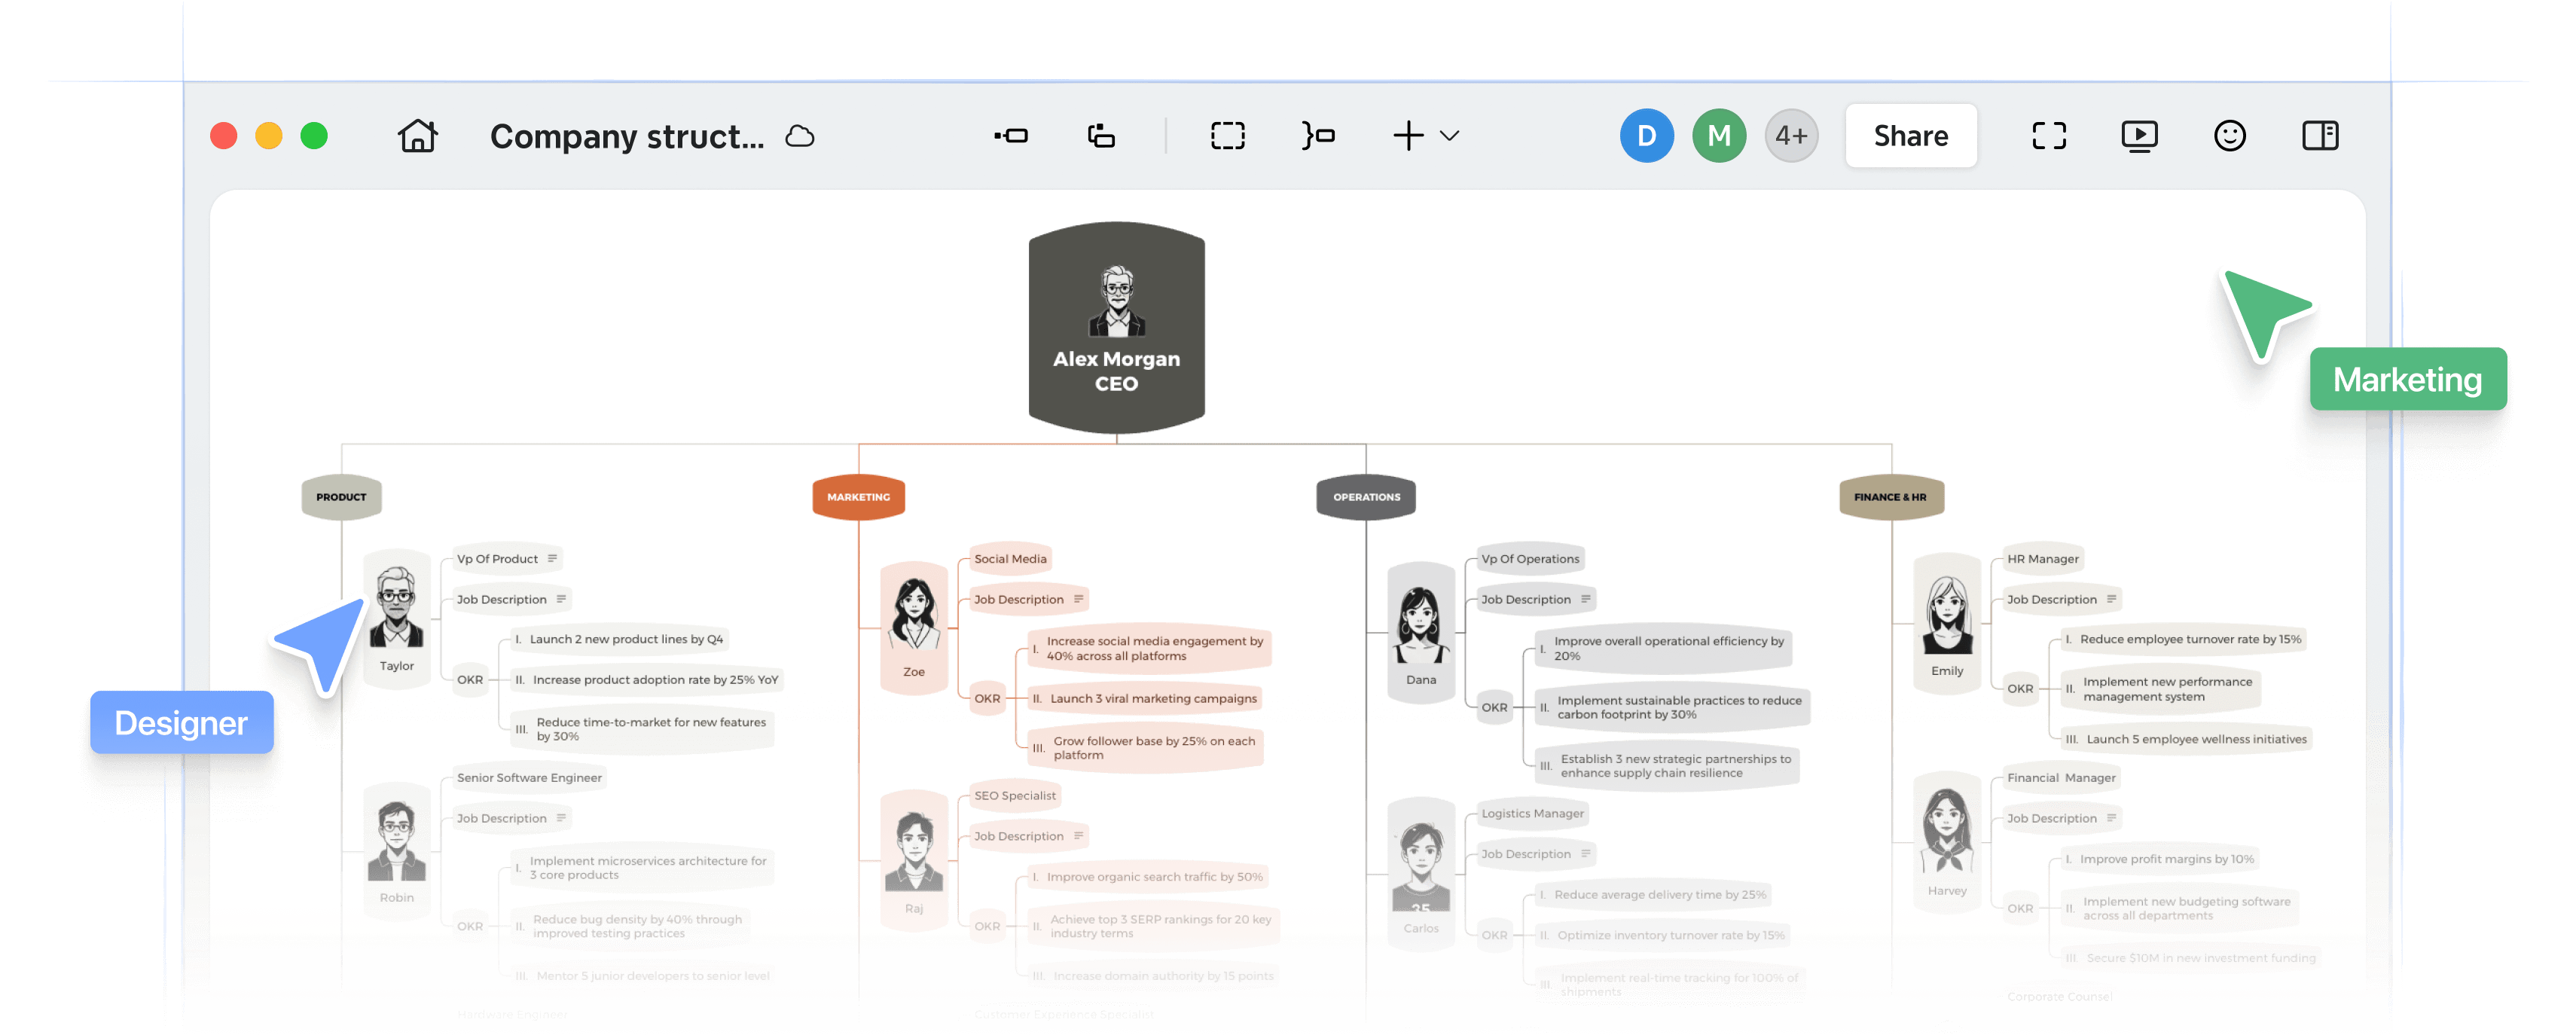The width and height of the screenshot is (2576, 1035).
Task: Click the Share button
Action: point(1910,135)
